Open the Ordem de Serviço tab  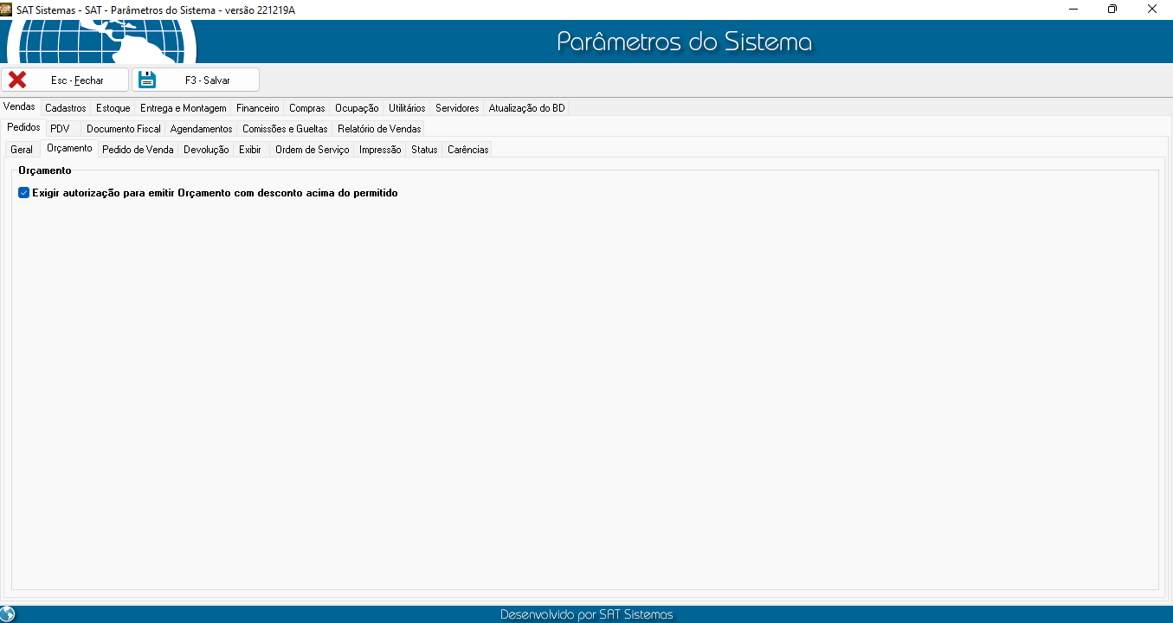pos(312,150)
